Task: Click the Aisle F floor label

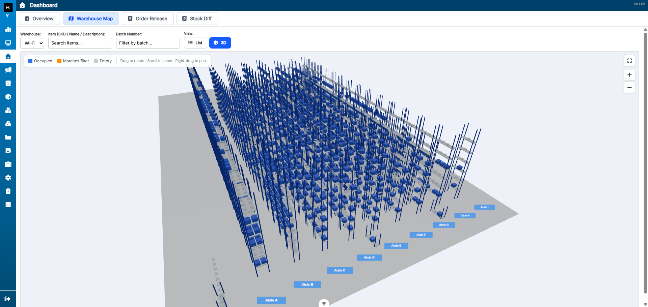Action: coord(421,235)
